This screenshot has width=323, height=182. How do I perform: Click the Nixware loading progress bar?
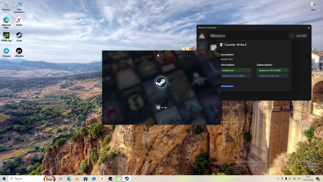click(254, 86)
